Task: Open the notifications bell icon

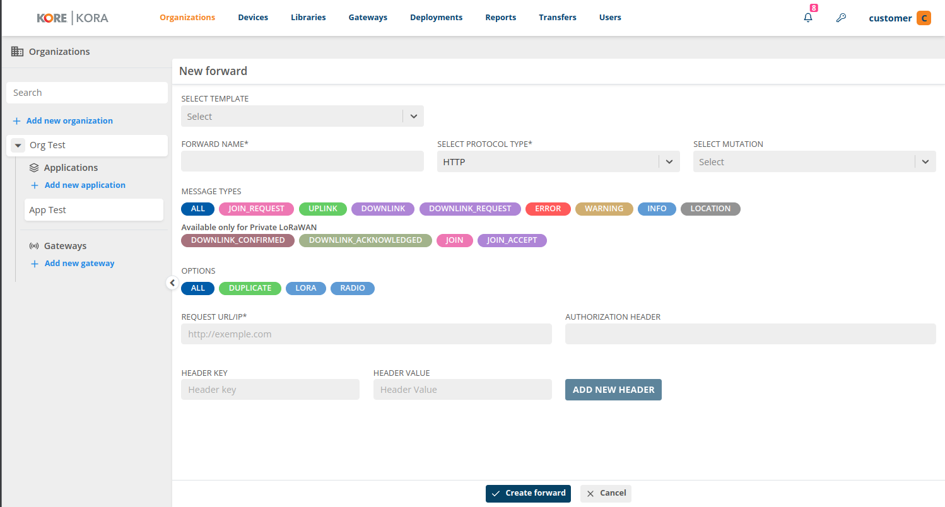Action: [808, 18]
